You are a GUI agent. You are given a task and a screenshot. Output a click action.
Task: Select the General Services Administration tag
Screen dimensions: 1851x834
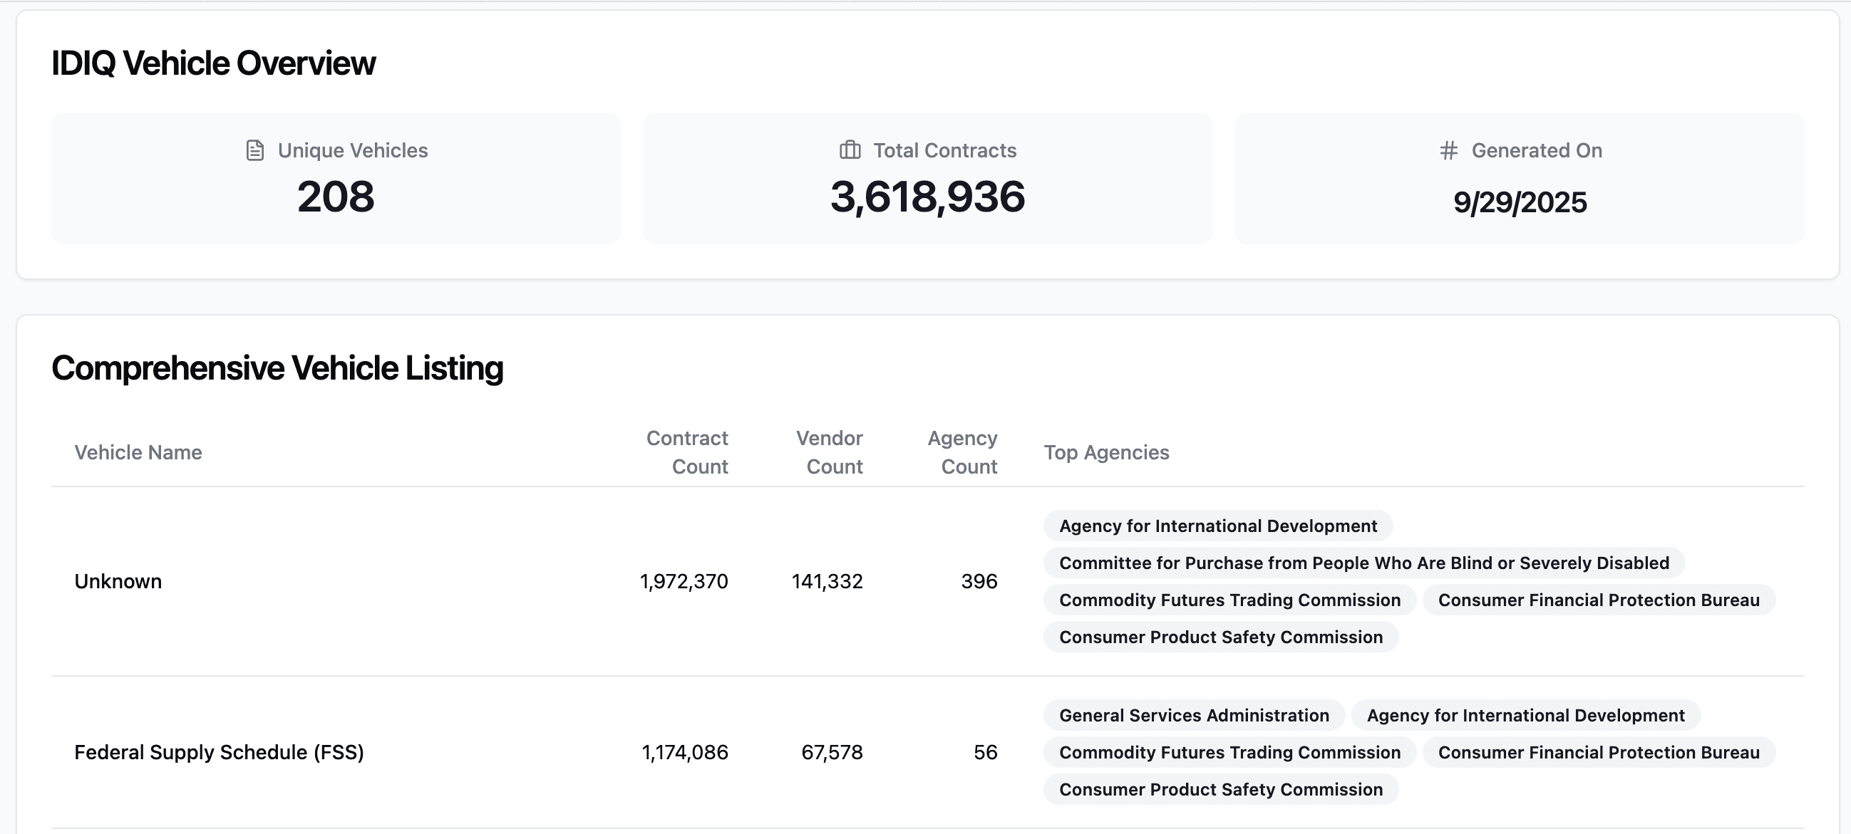point(1194,716)
